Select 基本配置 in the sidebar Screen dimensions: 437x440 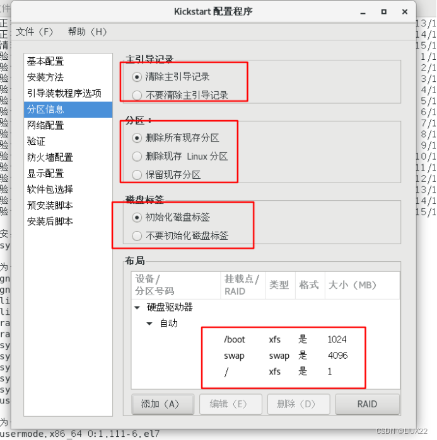click(68, 61)
